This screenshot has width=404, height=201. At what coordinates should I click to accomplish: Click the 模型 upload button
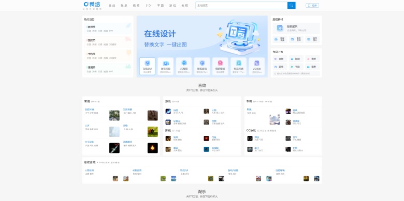pos(312,59)
